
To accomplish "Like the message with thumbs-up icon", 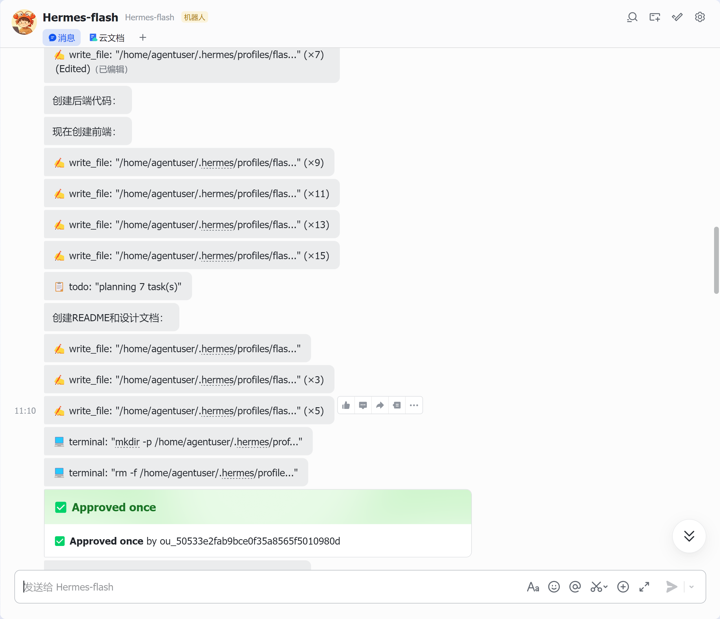I will click(346, 405).
